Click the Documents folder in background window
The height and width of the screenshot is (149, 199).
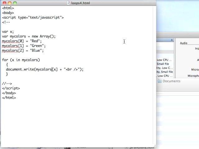[x=169, y=81]
